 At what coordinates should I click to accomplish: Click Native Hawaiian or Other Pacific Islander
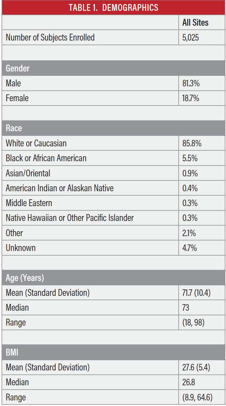[x=70, y=218]
